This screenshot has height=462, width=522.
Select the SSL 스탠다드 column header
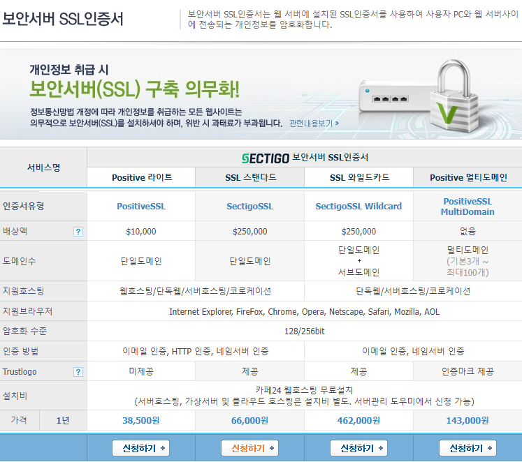pyautogui.click(x=250, y=178)
